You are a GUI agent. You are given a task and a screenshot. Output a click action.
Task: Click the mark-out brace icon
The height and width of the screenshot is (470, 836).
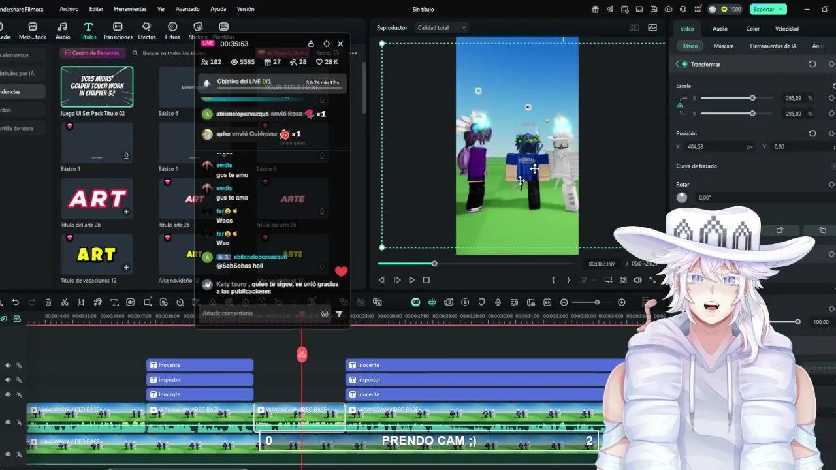pos(568,280)
